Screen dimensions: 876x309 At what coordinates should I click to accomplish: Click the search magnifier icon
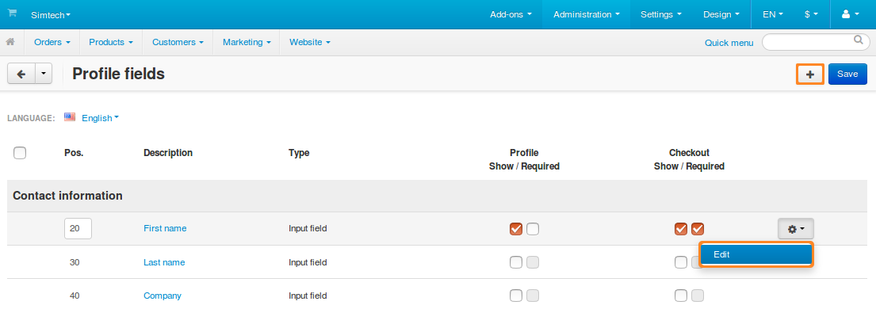[x=858, y=40]
